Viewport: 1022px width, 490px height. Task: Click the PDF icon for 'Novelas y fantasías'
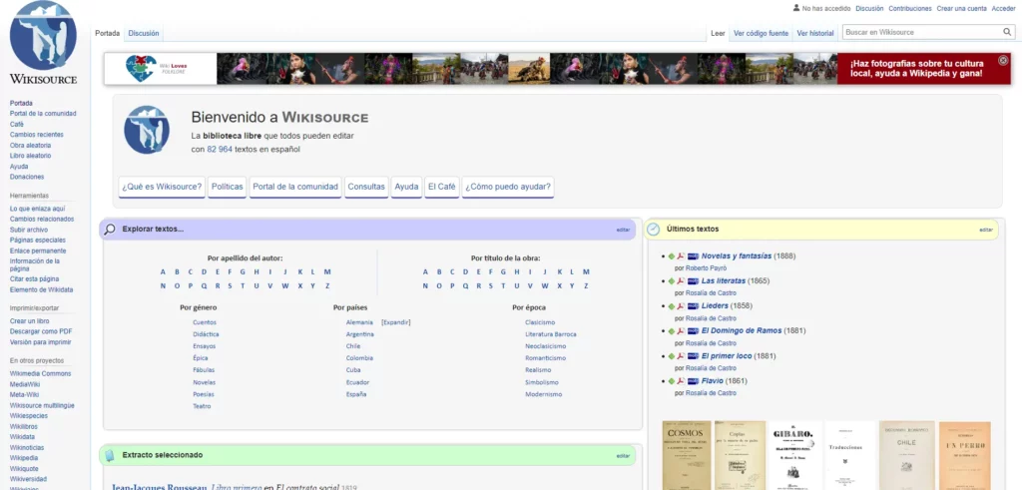(680, 256)
